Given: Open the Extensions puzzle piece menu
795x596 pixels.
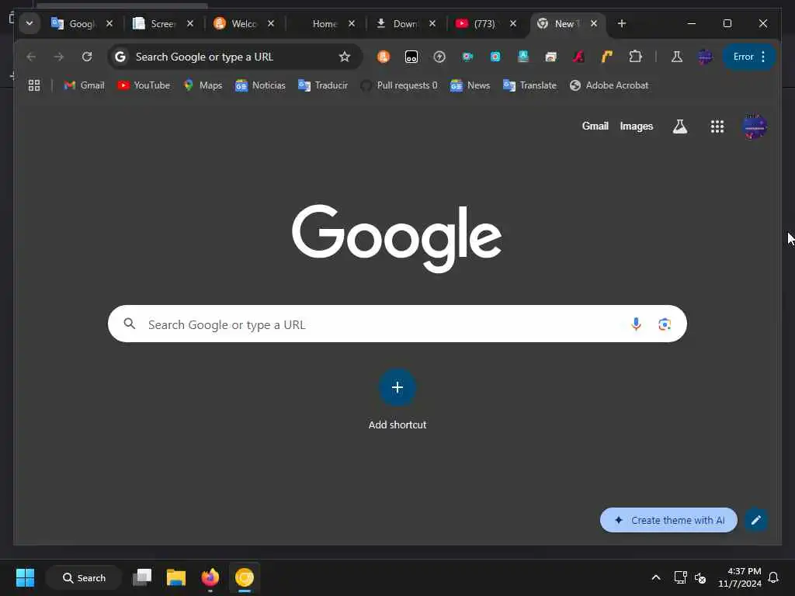Looking at the screenshot, I should [x=635, y=57].
